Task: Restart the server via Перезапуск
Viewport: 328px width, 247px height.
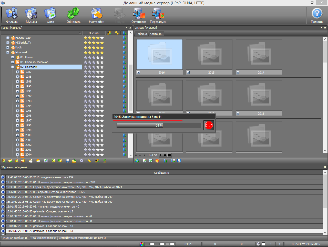Action: (158, 16)
